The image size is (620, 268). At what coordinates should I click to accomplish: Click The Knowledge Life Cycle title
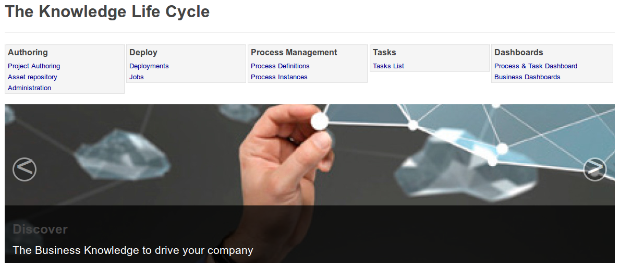107,12
